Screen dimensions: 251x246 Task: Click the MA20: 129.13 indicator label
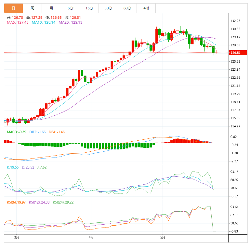[x=71, y=22]
